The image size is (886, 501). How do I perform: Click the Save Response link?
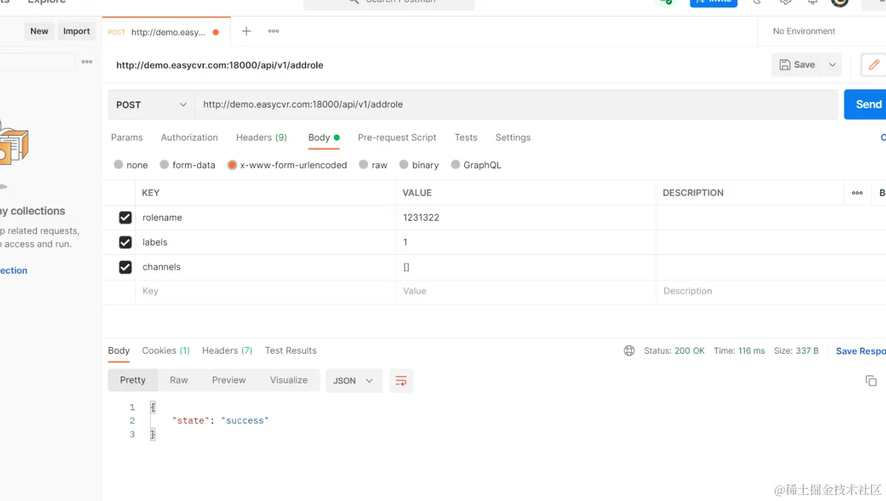(860, 351)
